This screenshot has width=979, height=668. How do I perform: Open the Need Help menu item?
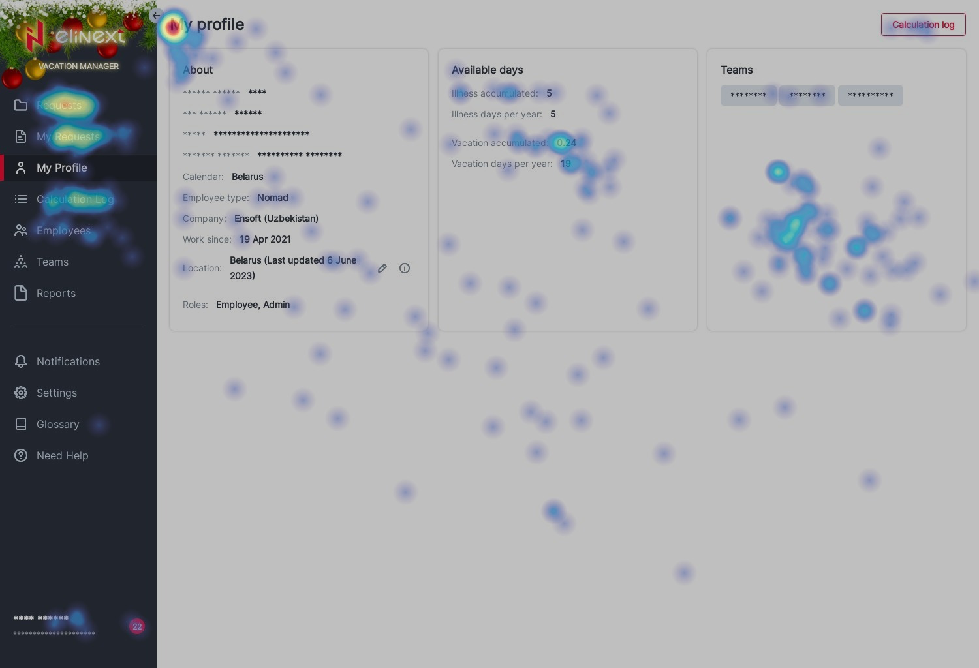62,455
